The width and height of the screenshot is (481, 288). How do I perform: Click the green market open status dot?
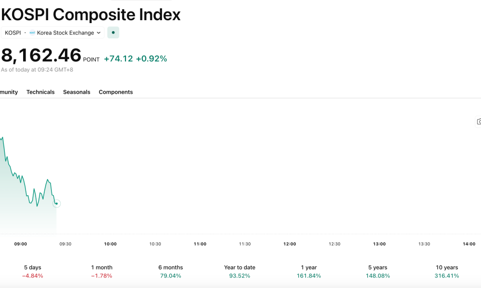tap(113, 33)
